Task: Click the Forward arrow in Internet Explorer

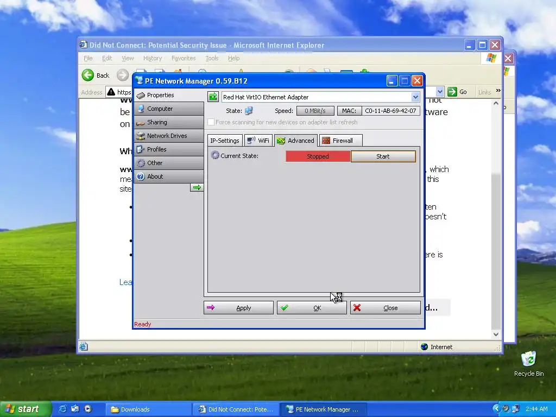Action: [123, 75]
